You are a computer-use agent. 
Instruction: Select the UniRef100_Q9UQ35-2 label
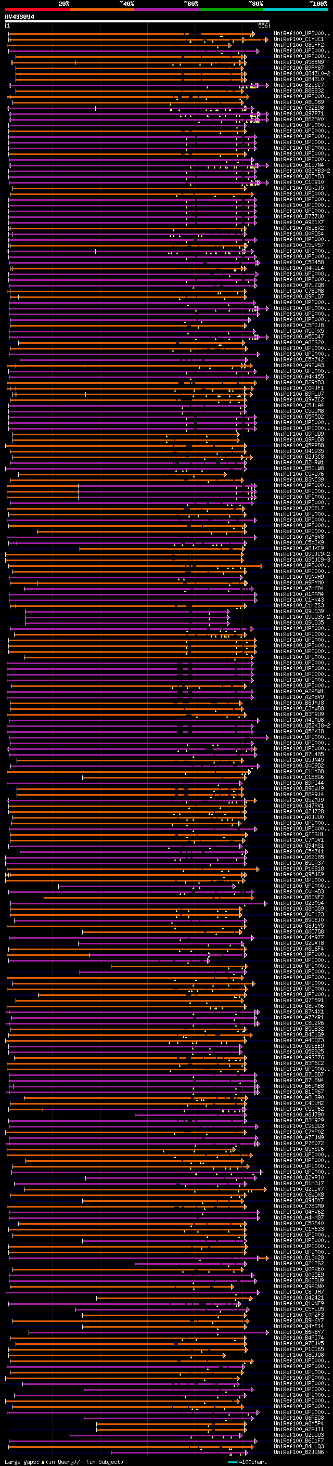point(302,616)
